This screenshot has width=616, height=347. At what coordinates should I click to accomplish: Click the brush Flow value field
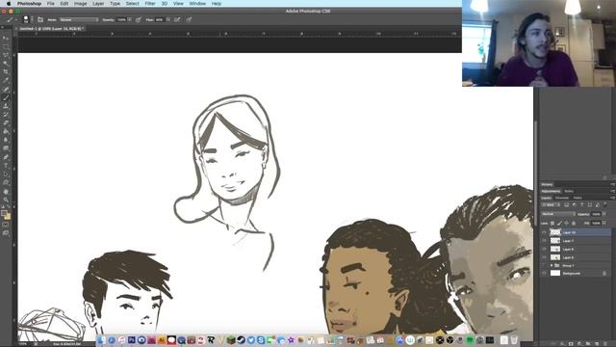point(160,19)
